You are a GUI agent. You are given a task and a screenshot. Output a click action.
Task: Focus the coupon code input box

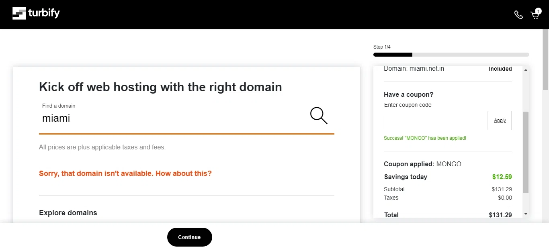click(x=436, y=120)
